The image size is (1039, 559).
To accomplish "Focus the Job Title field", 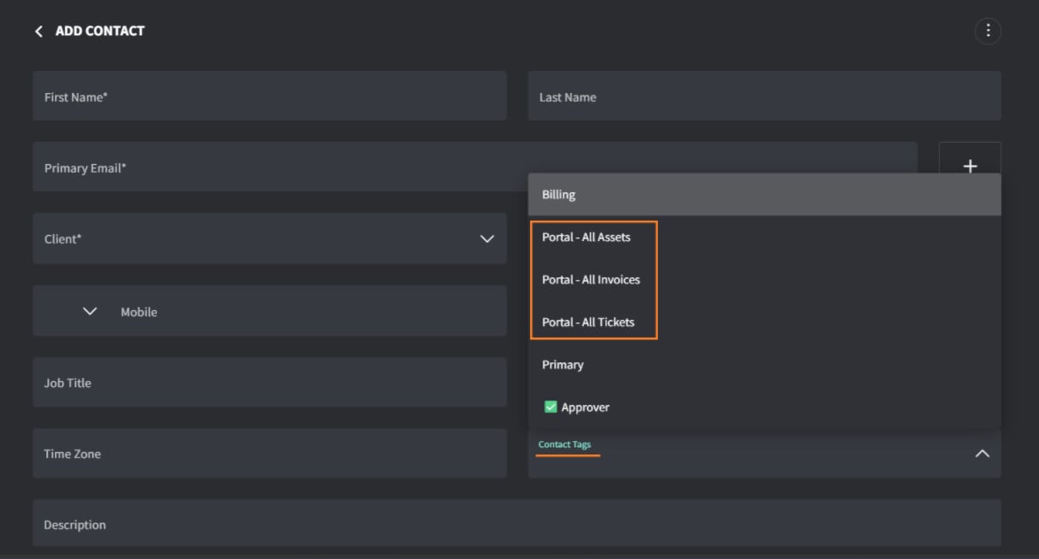I will point(270,382).
